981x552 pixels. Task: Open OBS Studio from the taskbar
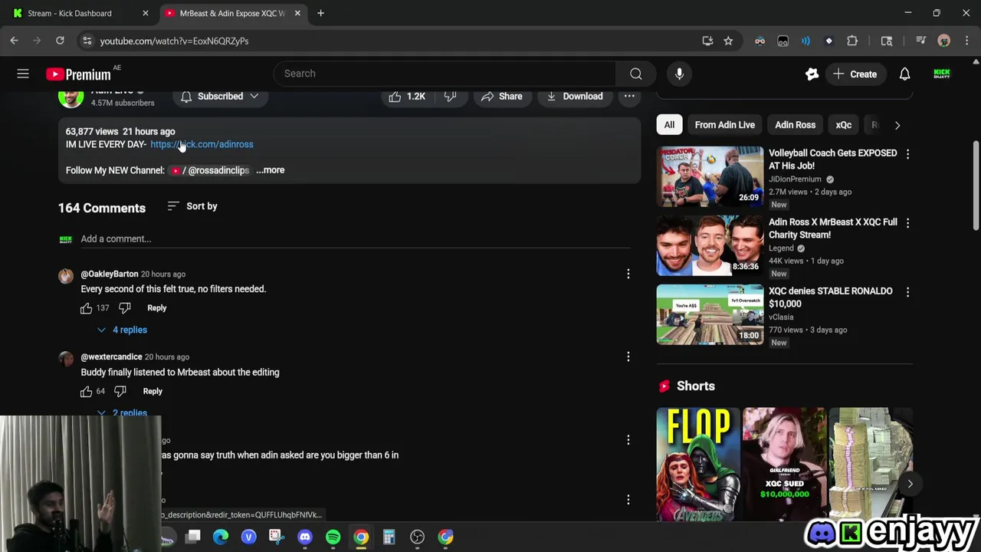pos(417,537)
